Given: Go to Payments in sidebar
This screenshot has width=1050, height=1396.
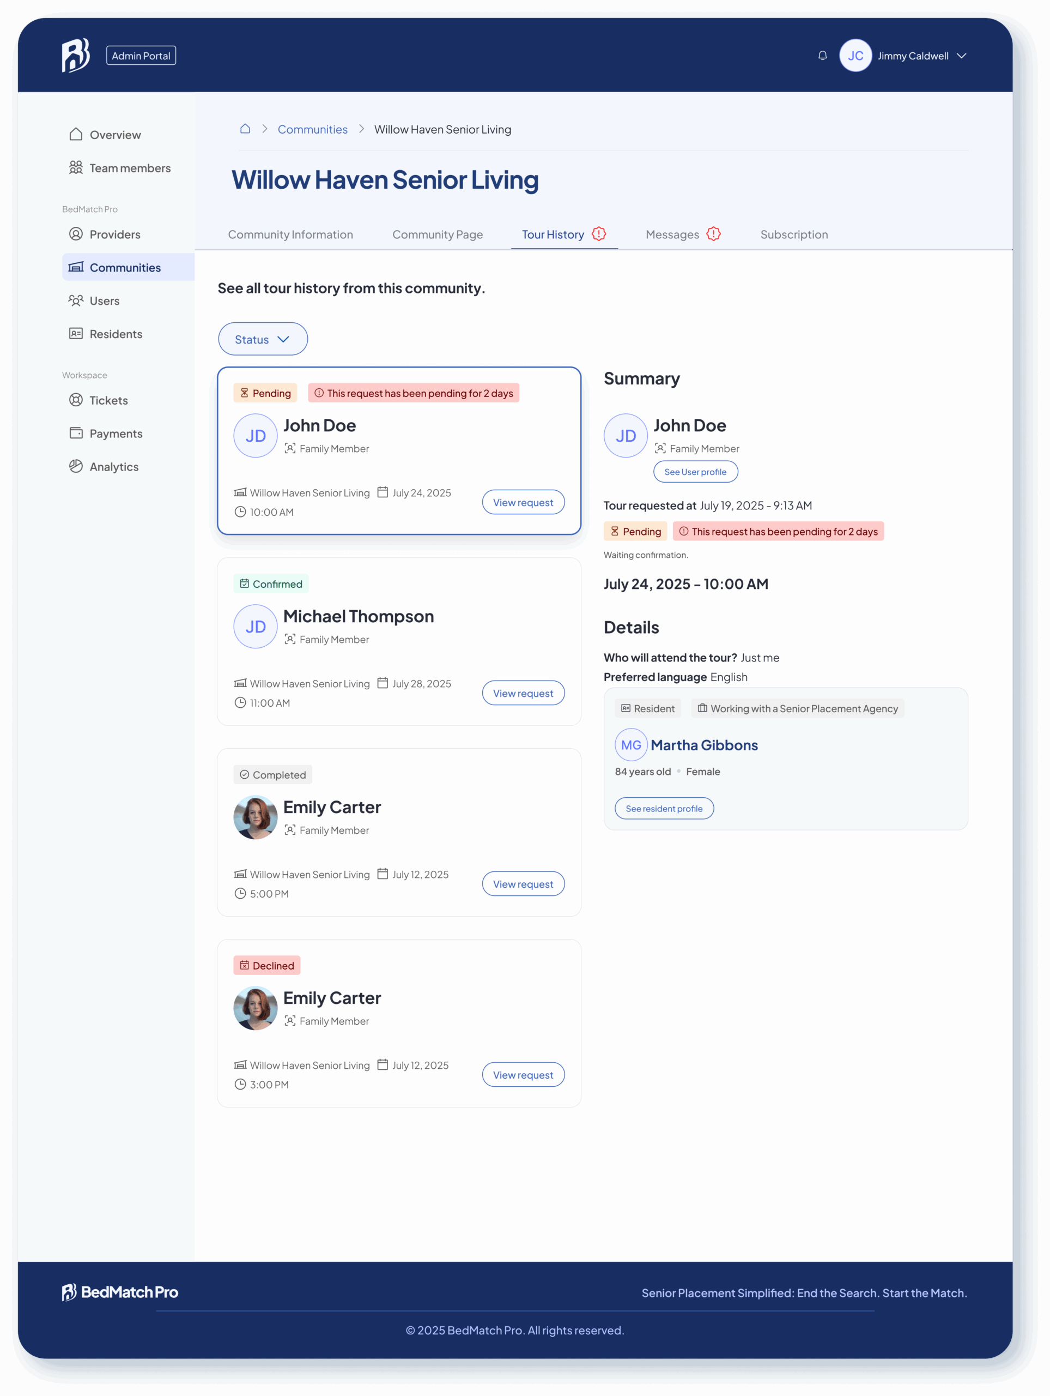Looking at the screenshot, I should click(116, 434).
